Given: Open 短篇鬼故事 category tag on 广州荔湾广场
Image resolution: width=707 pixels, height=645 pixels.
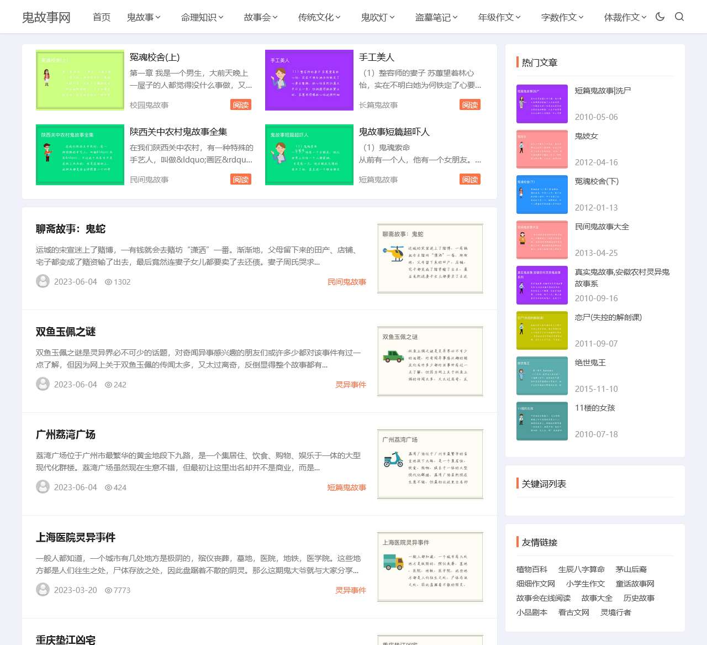Looking at the screenshot, I should 347,487.
